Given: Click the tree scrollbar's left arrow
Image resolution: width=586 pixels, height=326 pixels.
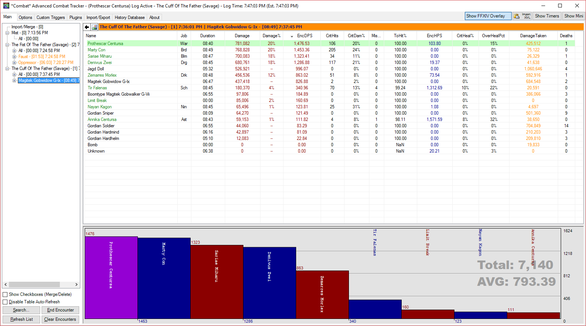Looking at the screenshot, I should click(6, 284).
